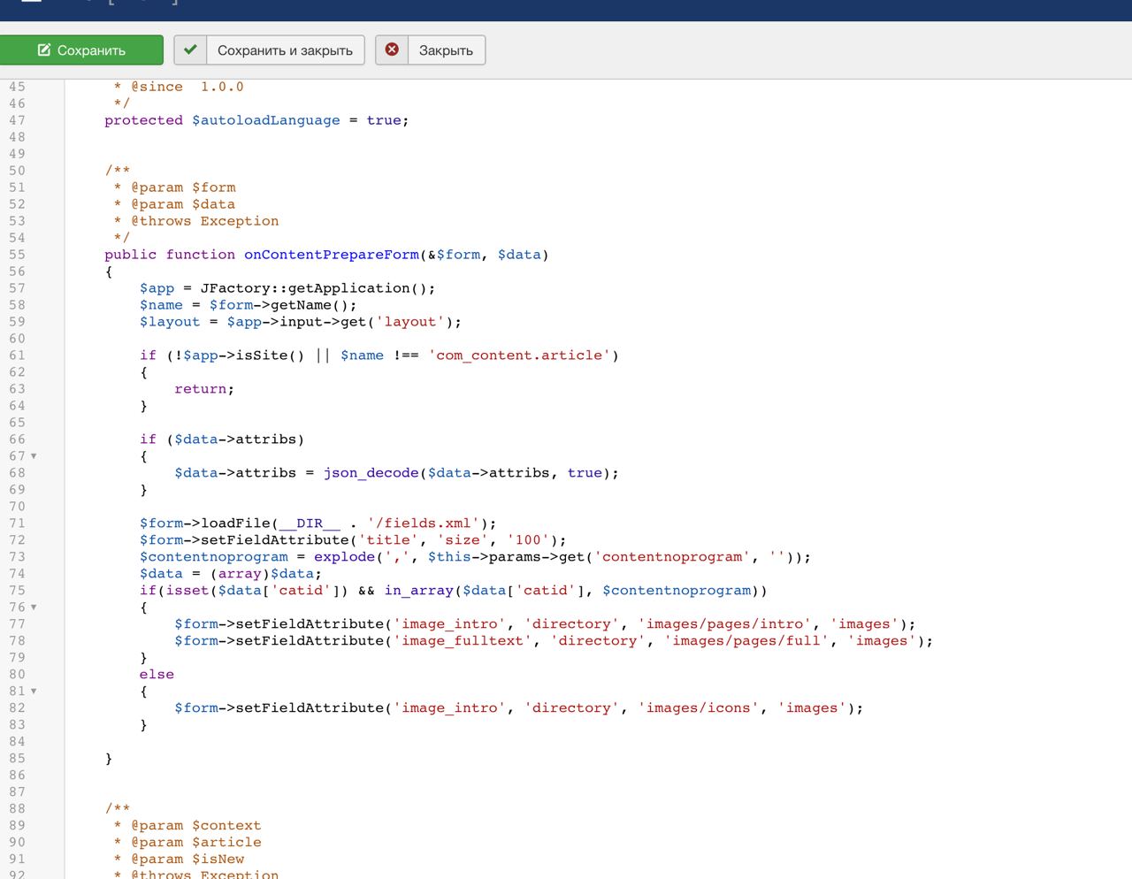Click the explode function call on line 73
The height and width of the screenshot is (879, 1132).
click(x=345, y=557)
